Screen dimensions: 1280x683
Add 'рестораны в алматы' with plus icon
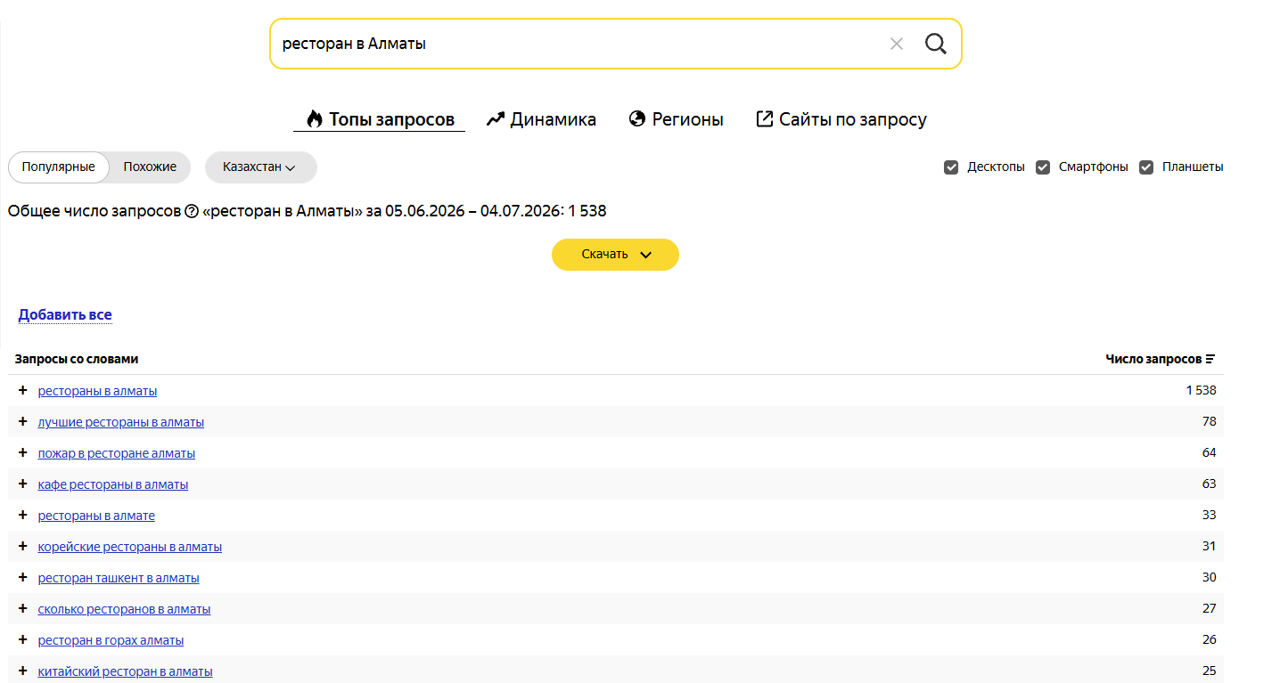(x=23, y=390)
